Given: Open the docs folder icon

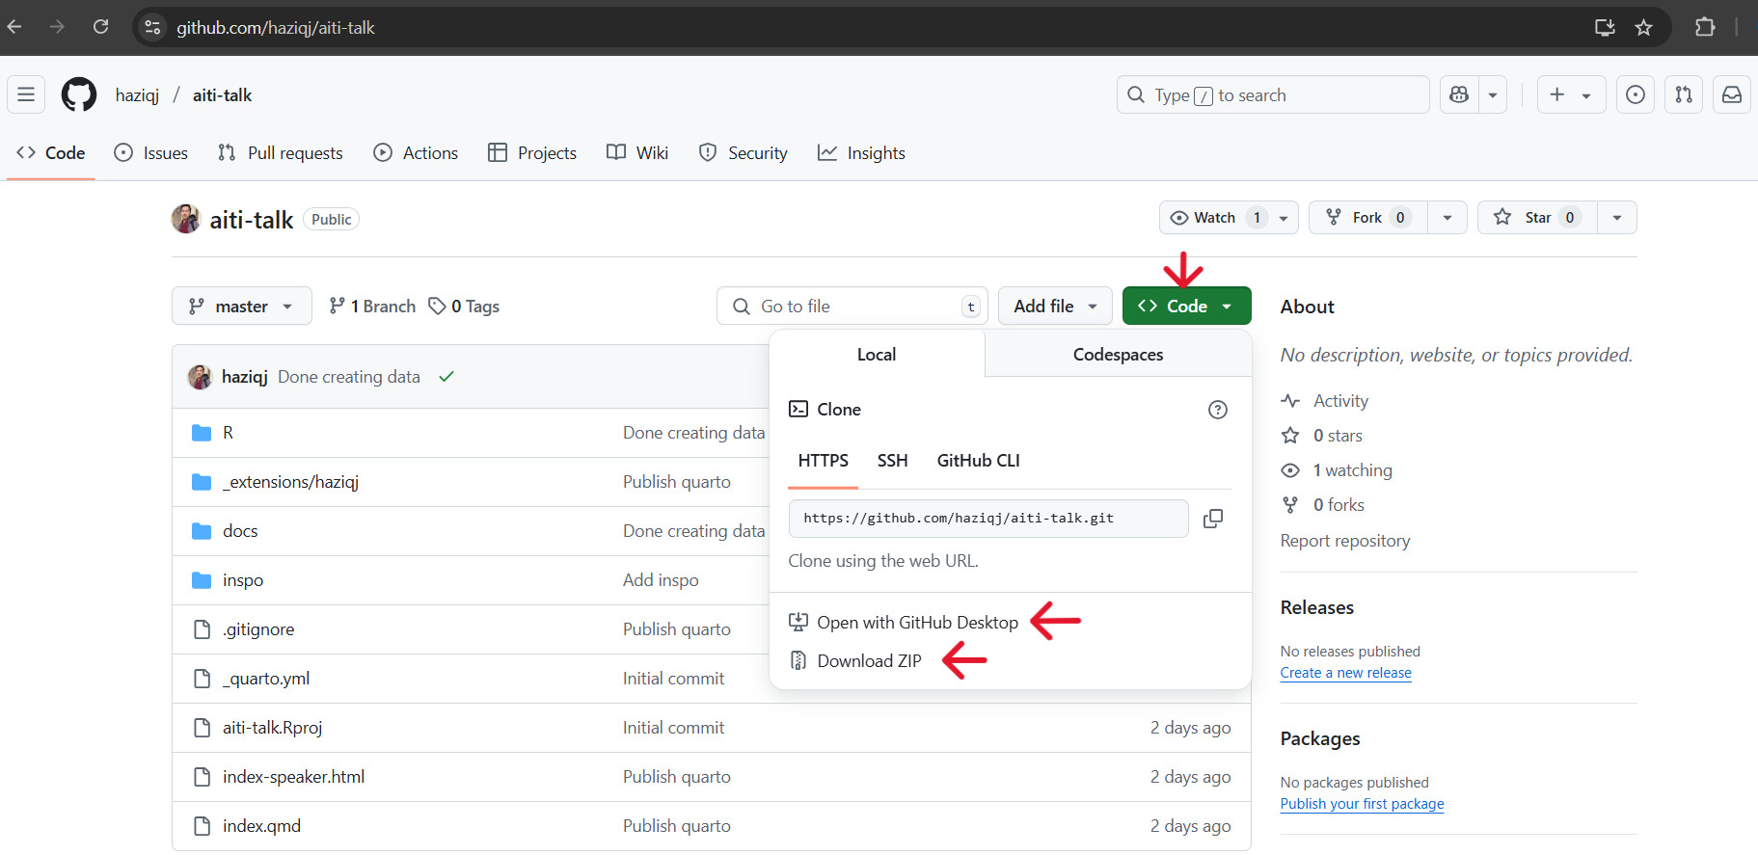Looking at the screenshot, I should pos(202,531).
